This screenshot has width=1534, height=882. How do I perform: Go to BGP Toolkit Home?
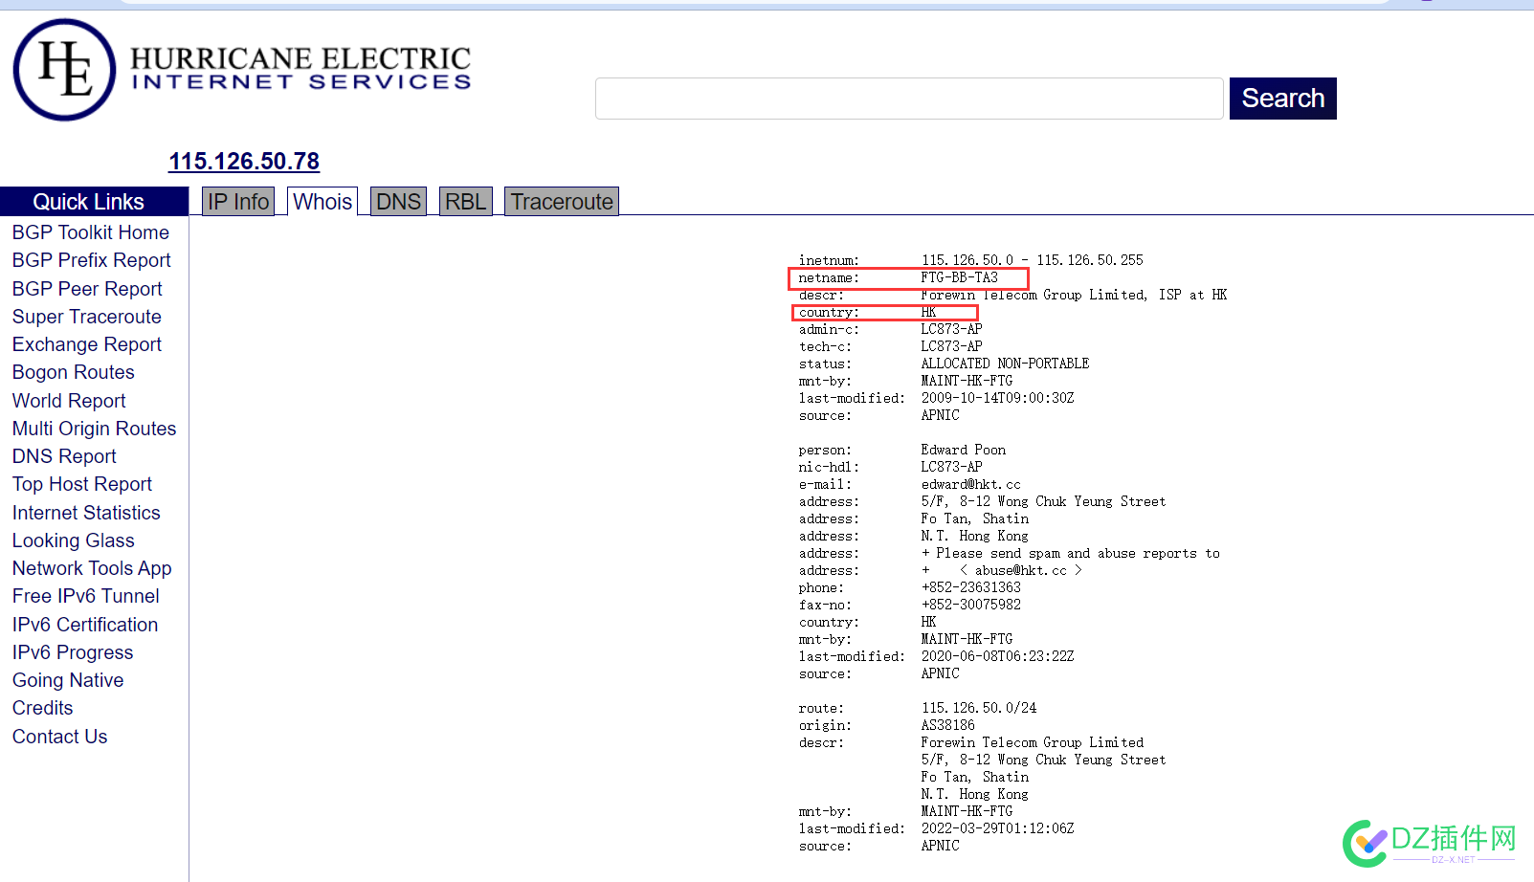91,232
